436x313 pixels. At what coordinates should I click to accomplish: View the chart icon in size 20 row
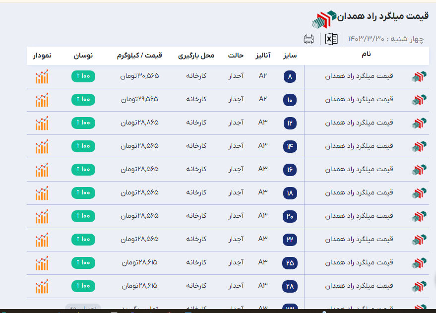click(x=42, y=216)
